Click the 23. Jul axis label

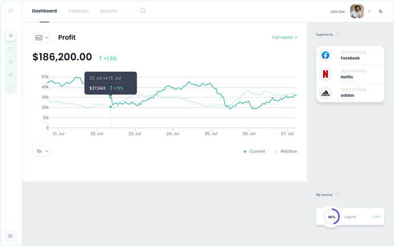(x=135, y=134)
